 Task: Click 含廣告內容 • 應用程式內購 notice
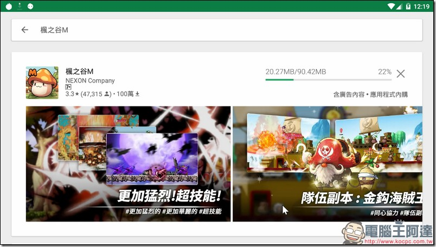370,94
